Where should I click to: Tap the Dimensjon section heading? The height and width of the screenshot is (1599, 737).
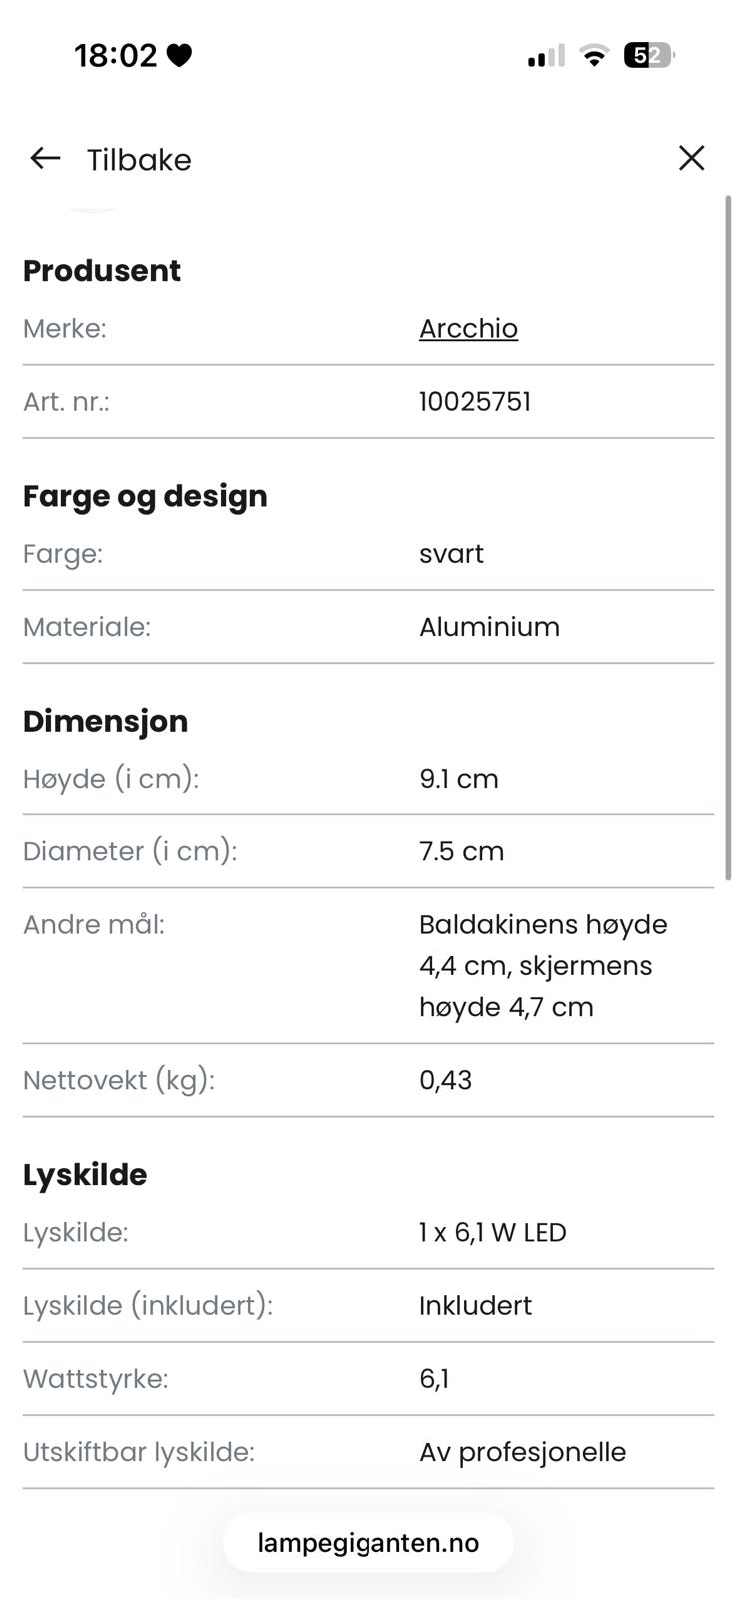[x=105, y=721]
